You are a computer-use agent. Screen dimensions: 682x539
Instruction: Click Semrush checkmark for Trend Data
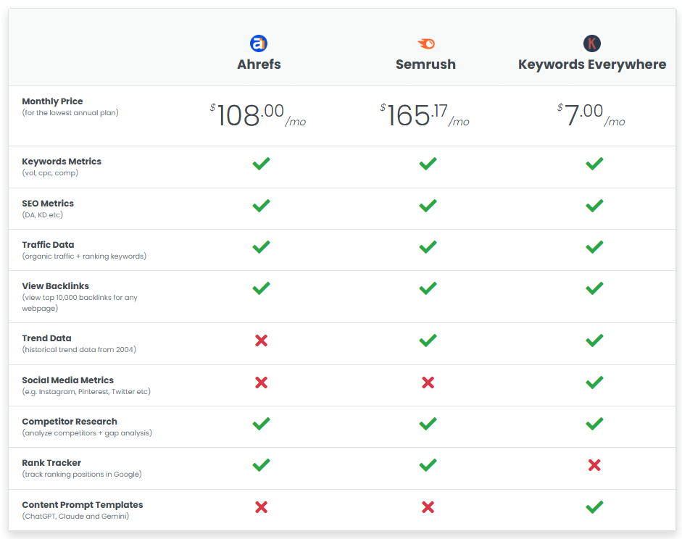point(428,340)
